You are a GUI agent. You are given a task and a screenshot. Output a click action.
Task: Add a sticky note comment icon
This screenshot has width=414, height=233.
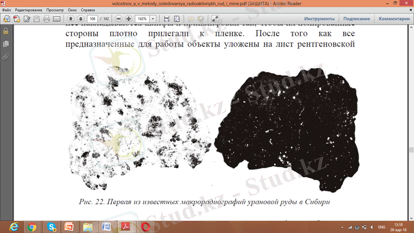190,19
